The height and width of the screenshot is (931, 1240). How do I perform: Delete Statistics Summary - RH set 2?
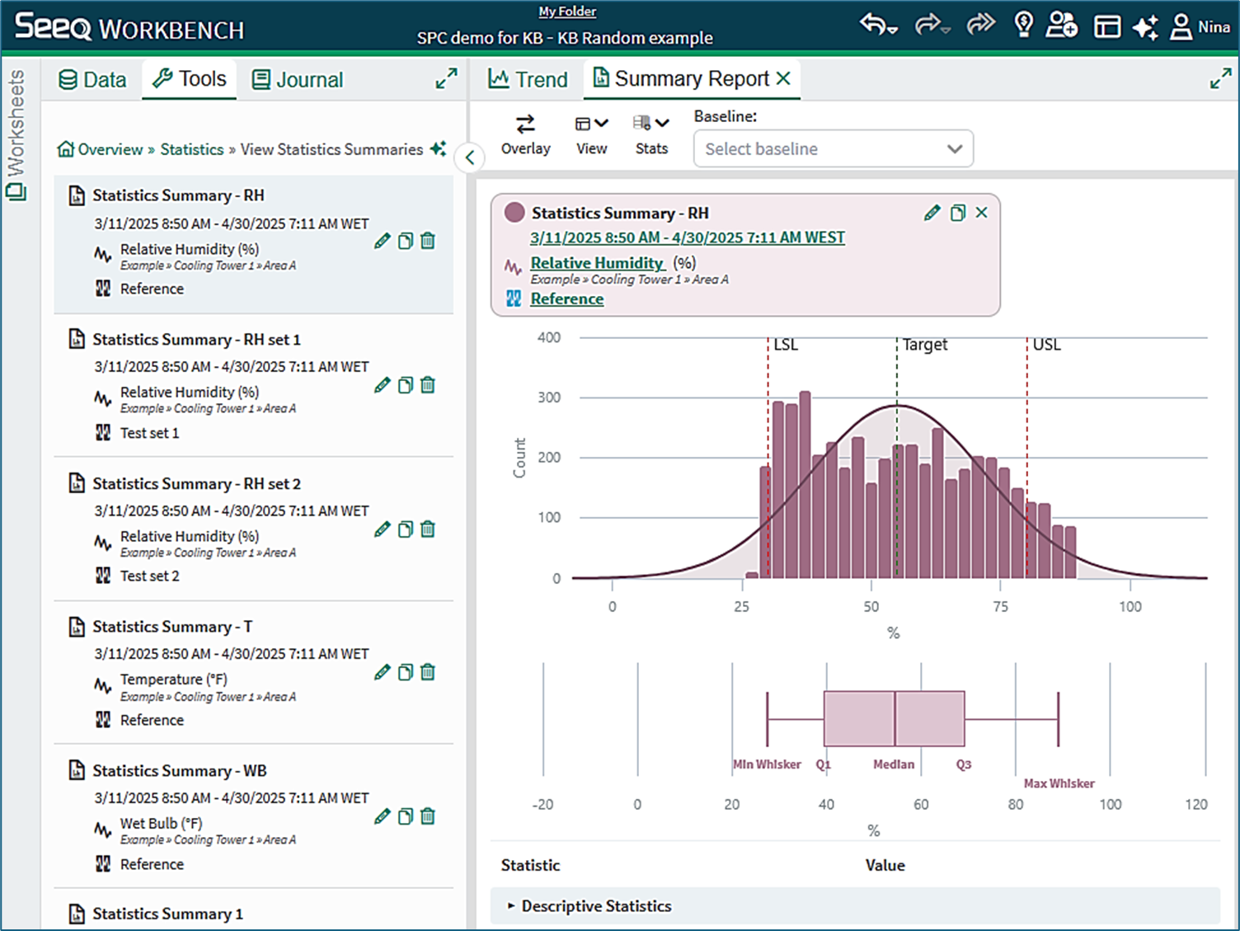click(x=428, y=529)
